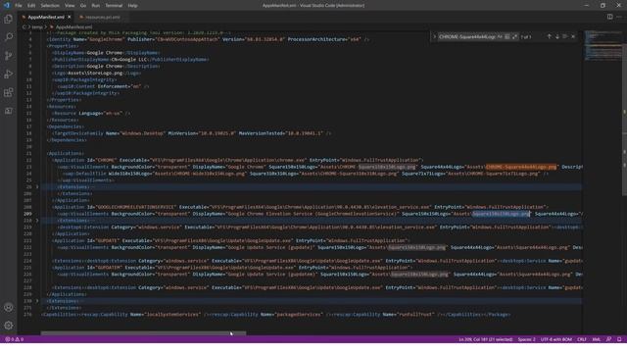This screenshot has height=353, width=627.
Task: Open the Run and Debug view
Action: pyautogui.click(x=9, y=75)
